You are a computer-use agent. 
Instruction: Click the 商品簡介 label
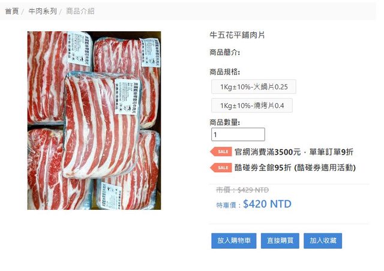click(224, 52)
